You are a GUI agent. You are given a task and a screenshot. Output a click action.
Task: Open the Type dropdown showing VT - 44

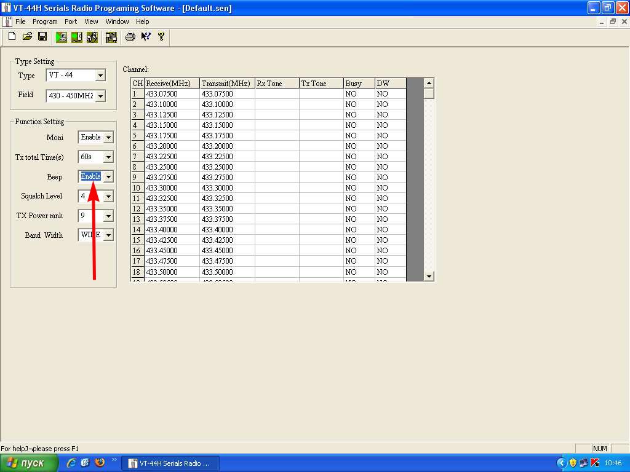pos(100,75)
